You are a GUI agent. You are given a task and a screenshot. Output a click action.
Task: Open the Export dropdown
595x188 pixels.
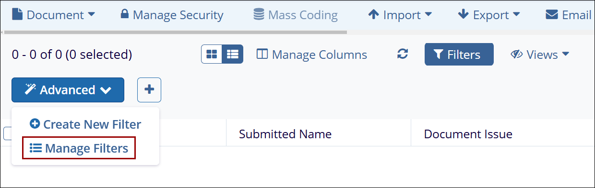(489, 15)
